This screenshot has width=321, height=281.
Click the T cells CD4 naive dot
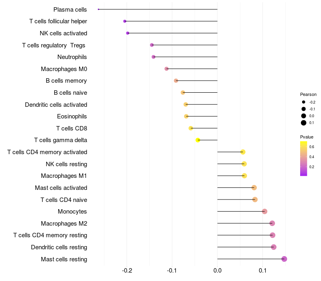[255, 200]
